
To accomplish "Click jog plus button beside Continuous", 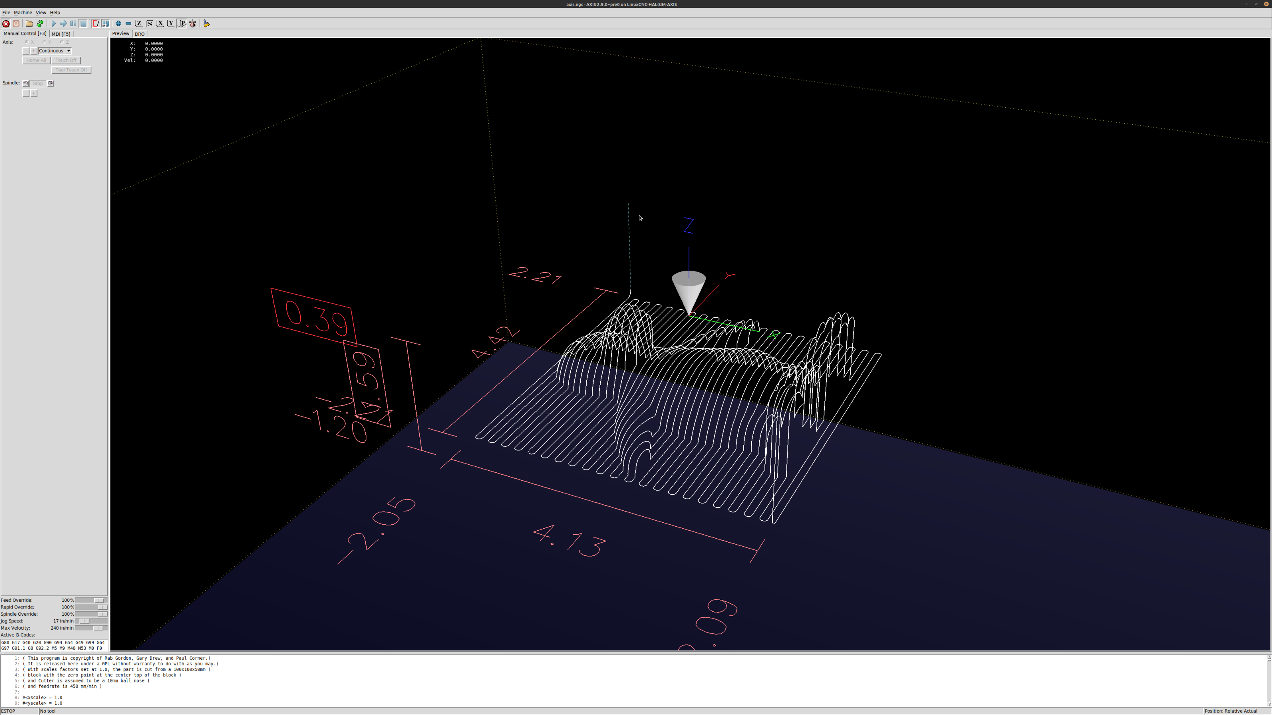I will (x=33, y=51).
